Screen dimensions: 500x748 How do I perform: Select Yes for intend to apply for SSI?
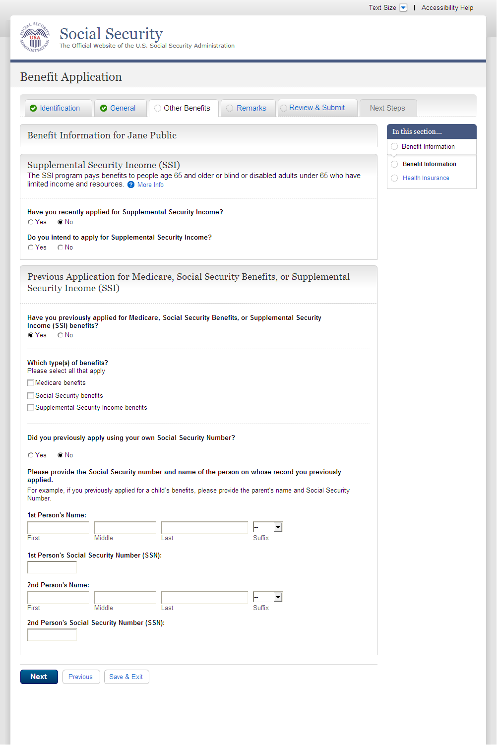(31, 248)
